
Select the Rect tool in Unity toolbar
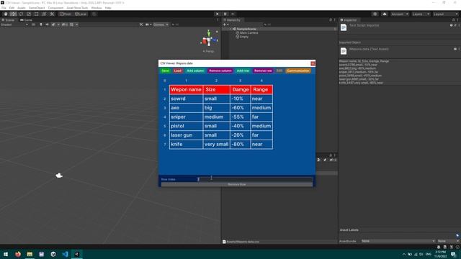coord(36,14)
